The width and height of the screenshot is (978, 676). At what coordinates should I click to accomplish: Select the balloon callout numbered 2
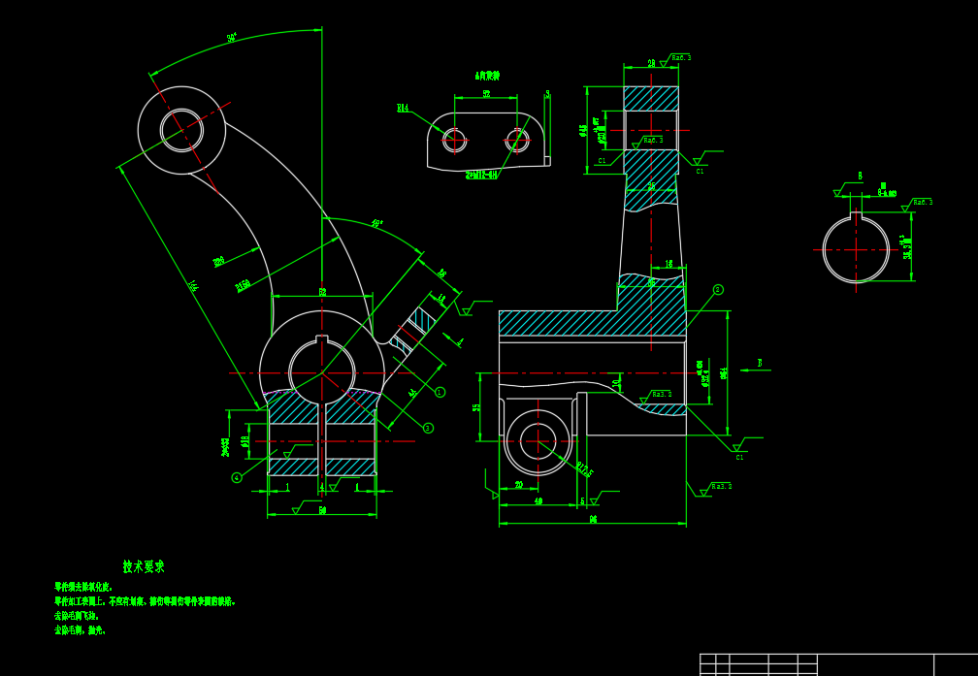[718, 289]
